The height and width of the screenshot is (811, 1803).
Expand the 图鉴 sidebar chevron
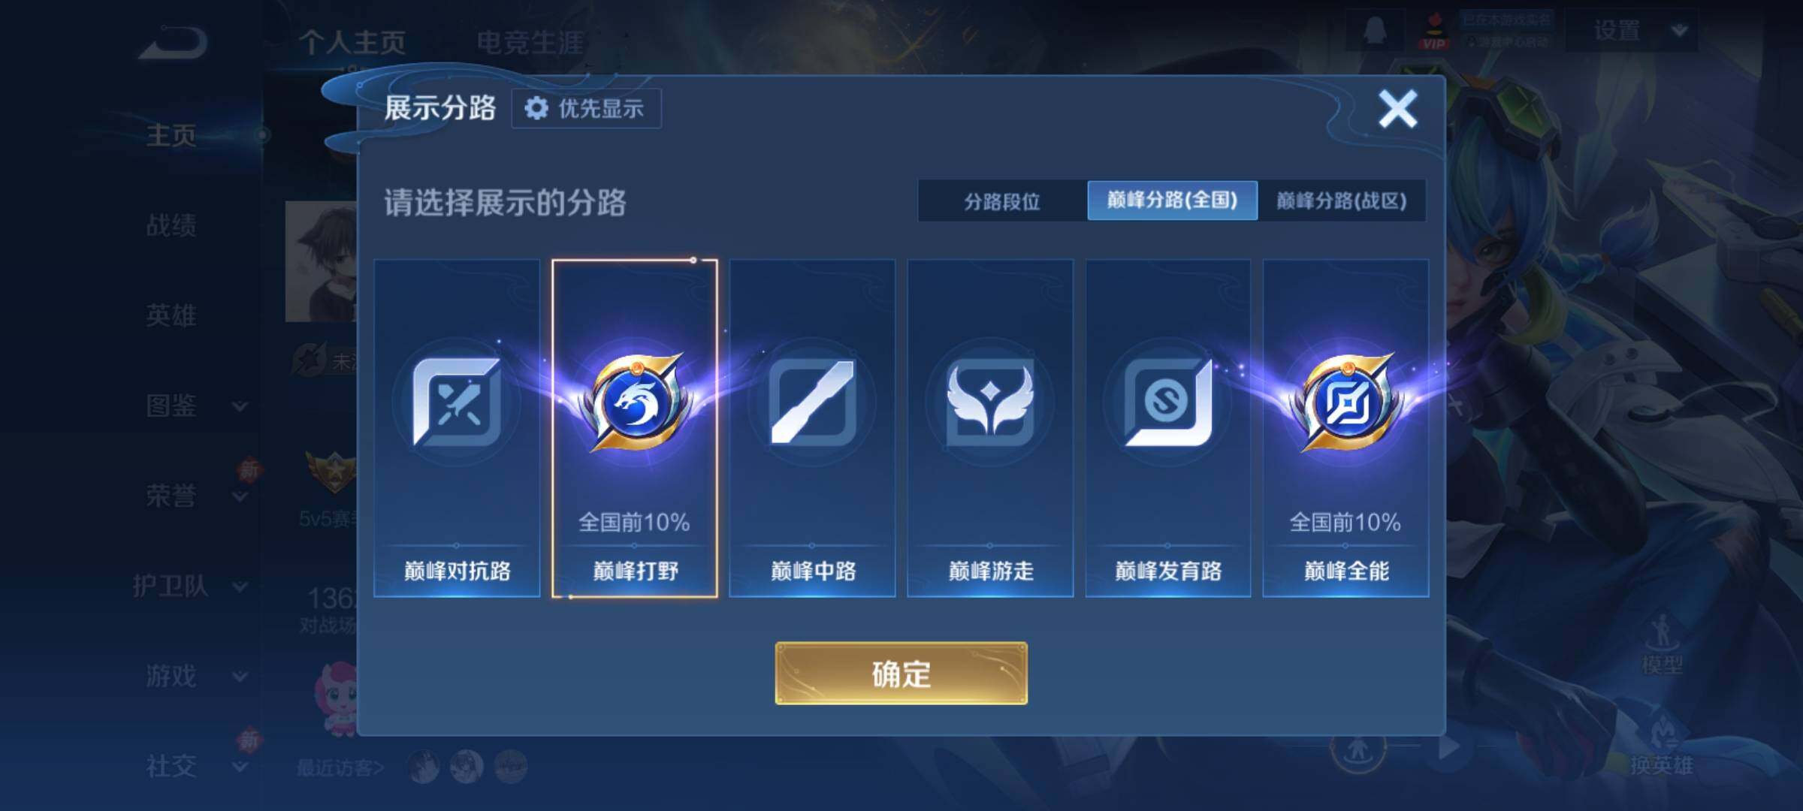click(240, 406)
